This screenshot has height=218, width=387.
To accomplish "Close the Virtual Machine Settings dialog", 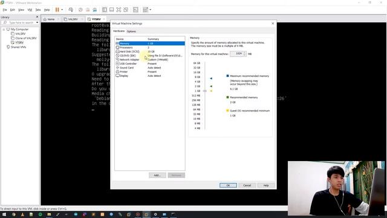I will pos(273,24).
